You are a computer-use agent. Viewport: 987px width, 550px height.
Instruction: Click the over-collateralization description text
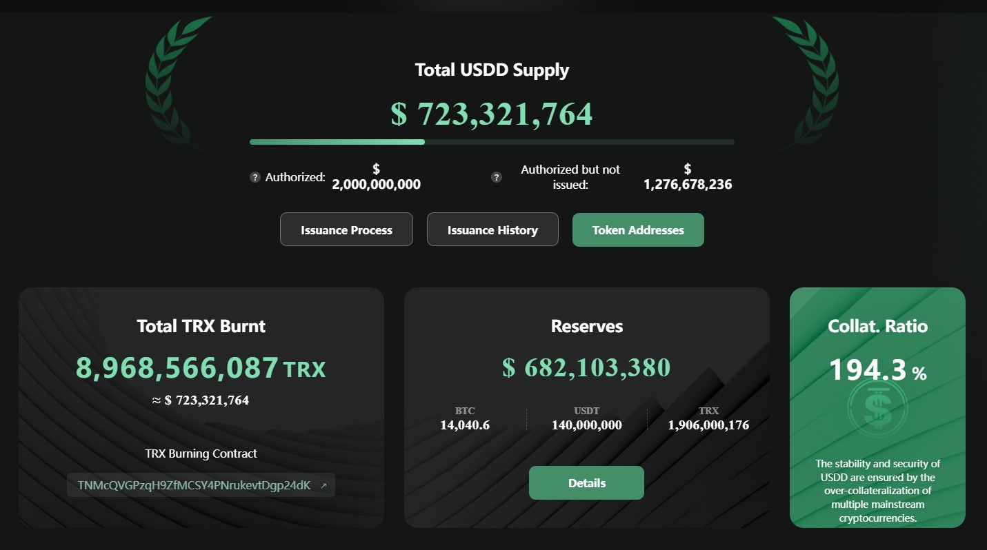(x=877, y=491)
